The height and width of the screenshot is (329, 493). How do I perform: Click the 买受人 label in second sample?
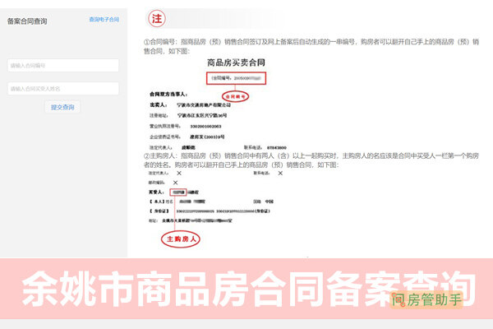pos(156,192)
